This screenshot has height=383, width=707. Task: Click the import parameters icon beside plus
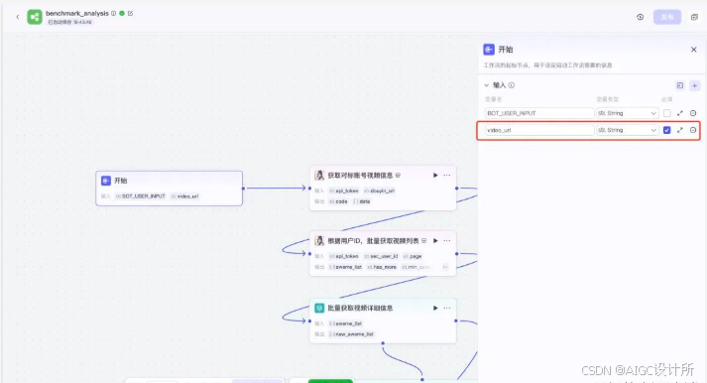tap(680, 85)
